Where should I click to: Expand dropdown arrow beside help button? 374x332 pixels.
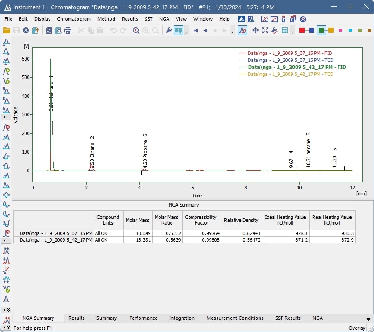(x=186, y=32)
